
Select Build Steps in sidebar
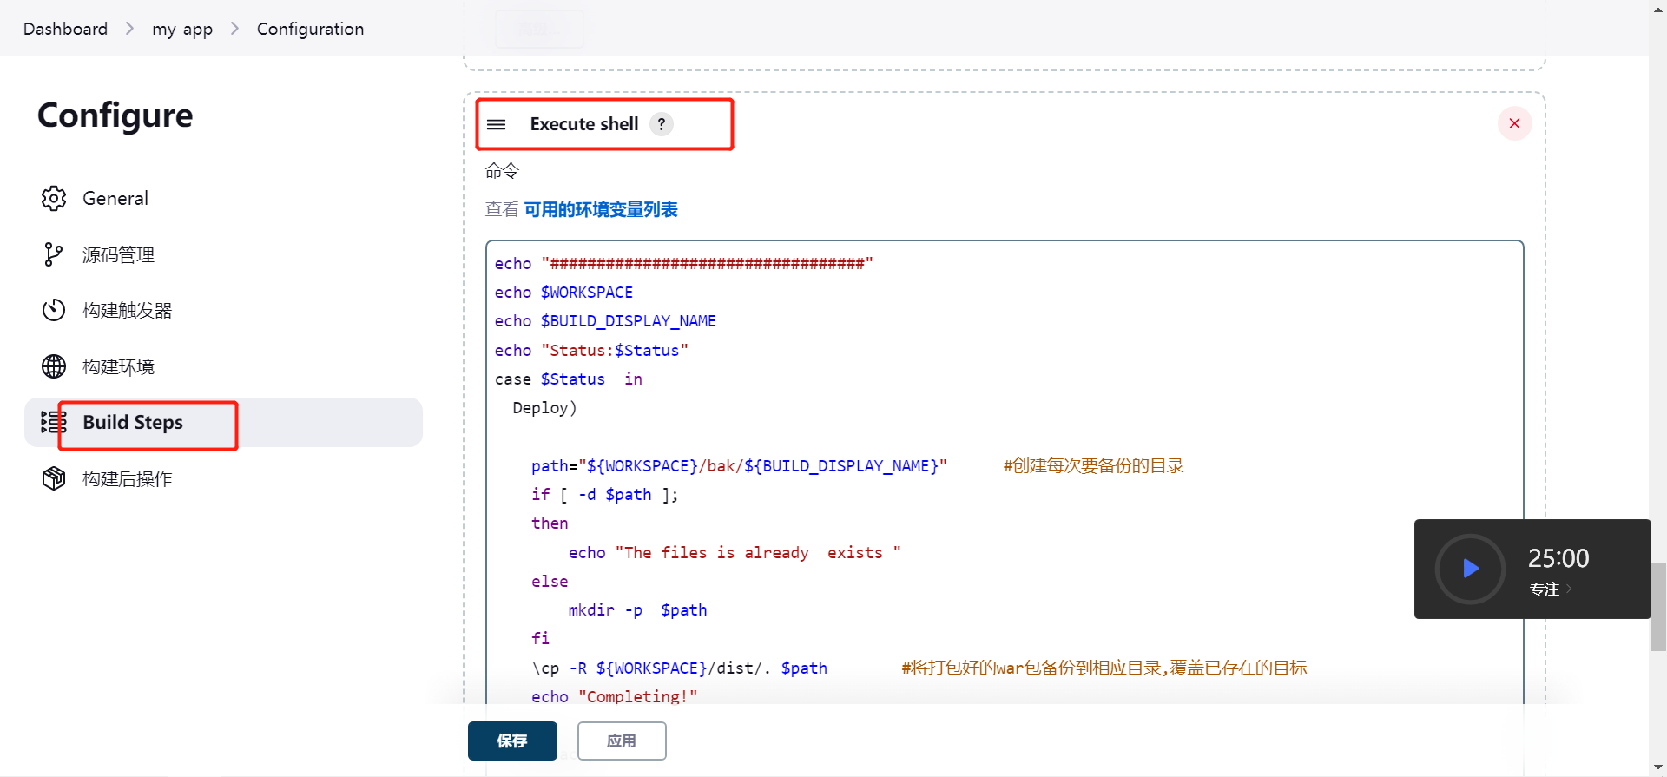[133, 423]
